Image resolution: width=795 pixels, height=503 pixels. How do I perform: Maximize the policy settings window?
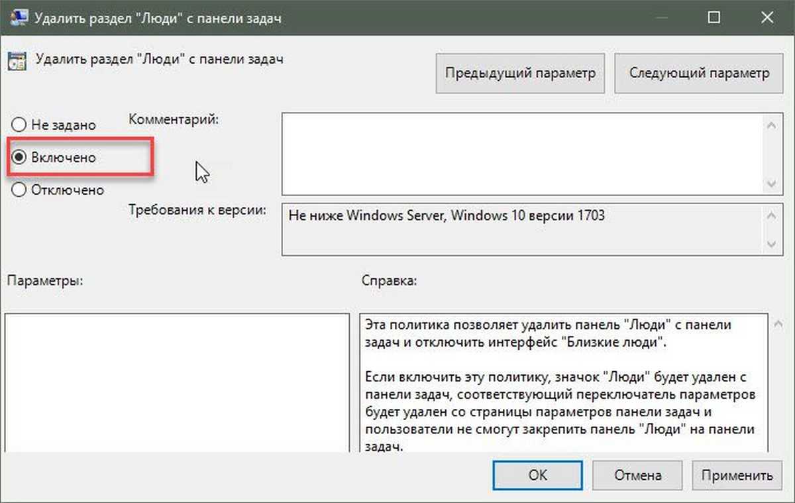714,18
